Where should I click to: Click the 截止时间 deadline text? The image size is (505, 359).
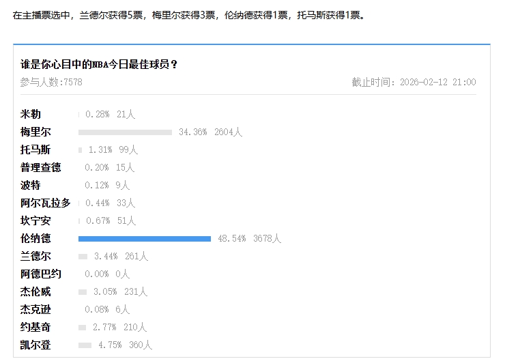(x=414, y=82)
